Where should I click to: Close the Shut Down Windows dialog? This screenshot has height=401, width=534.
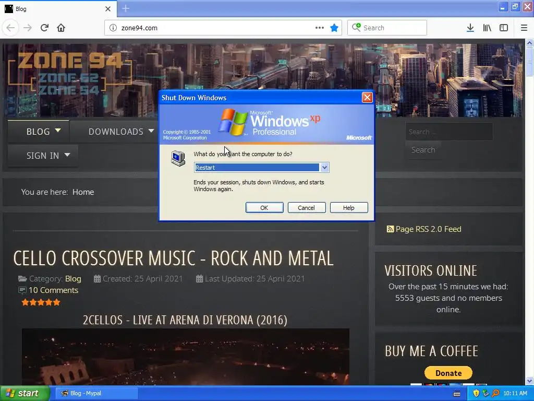367,98
